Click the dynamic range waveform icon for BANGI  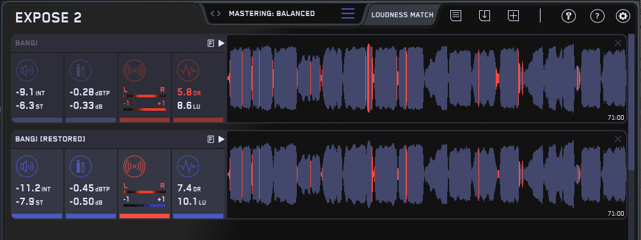click(x=188, y=70)
